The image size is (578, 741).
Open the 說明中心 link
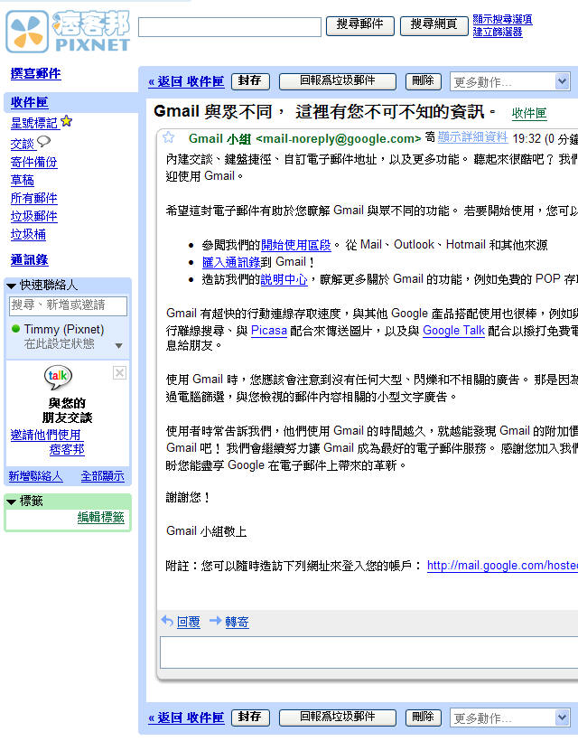284,279
